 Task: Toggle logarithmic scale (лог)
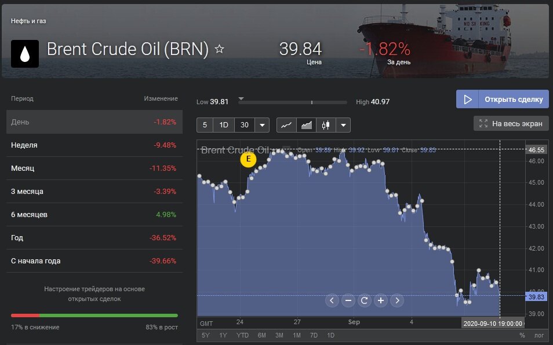coord(539,335)
